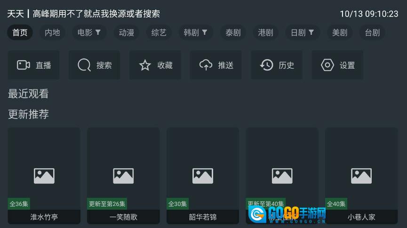
Task: Click the 搜索 magnifier icon
Action: point(84,65)
